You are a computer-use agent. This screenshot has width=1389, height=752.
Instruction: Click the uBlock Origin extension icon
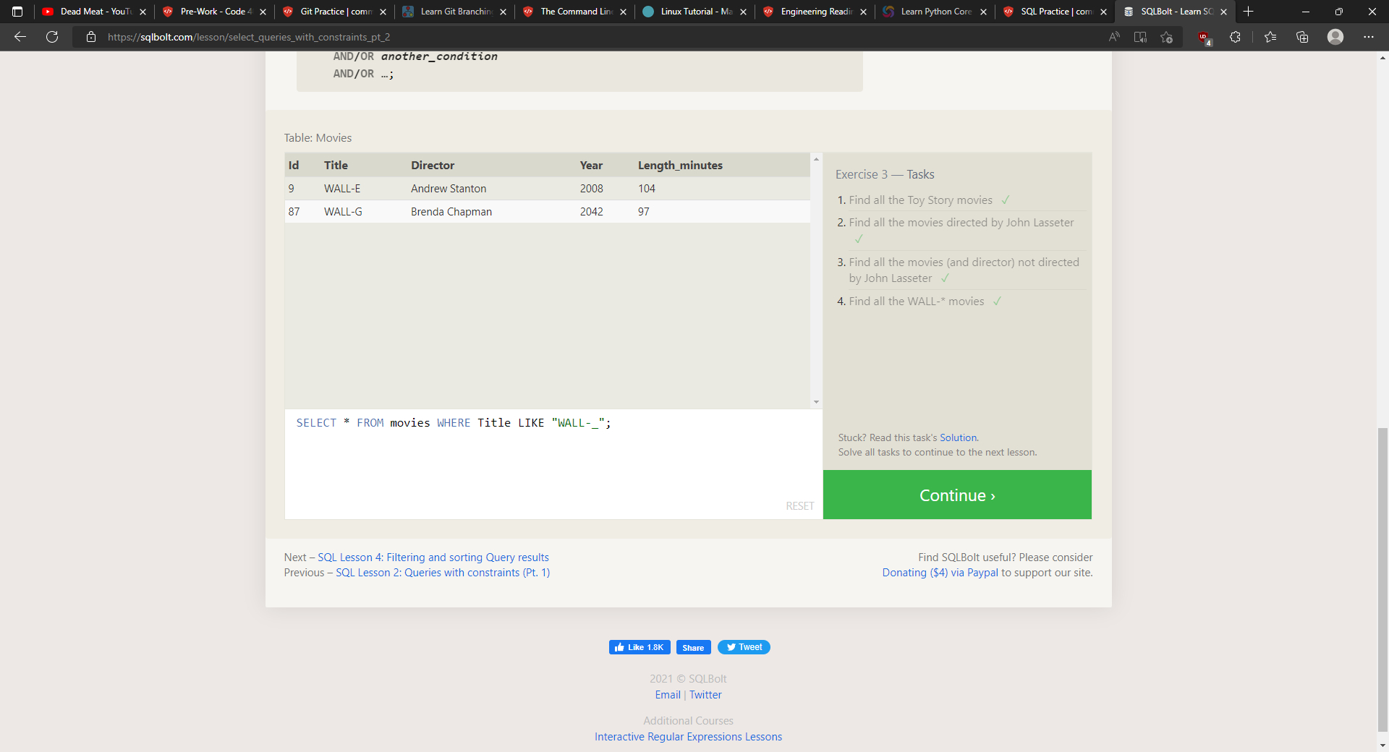(x=1204, y=38)
